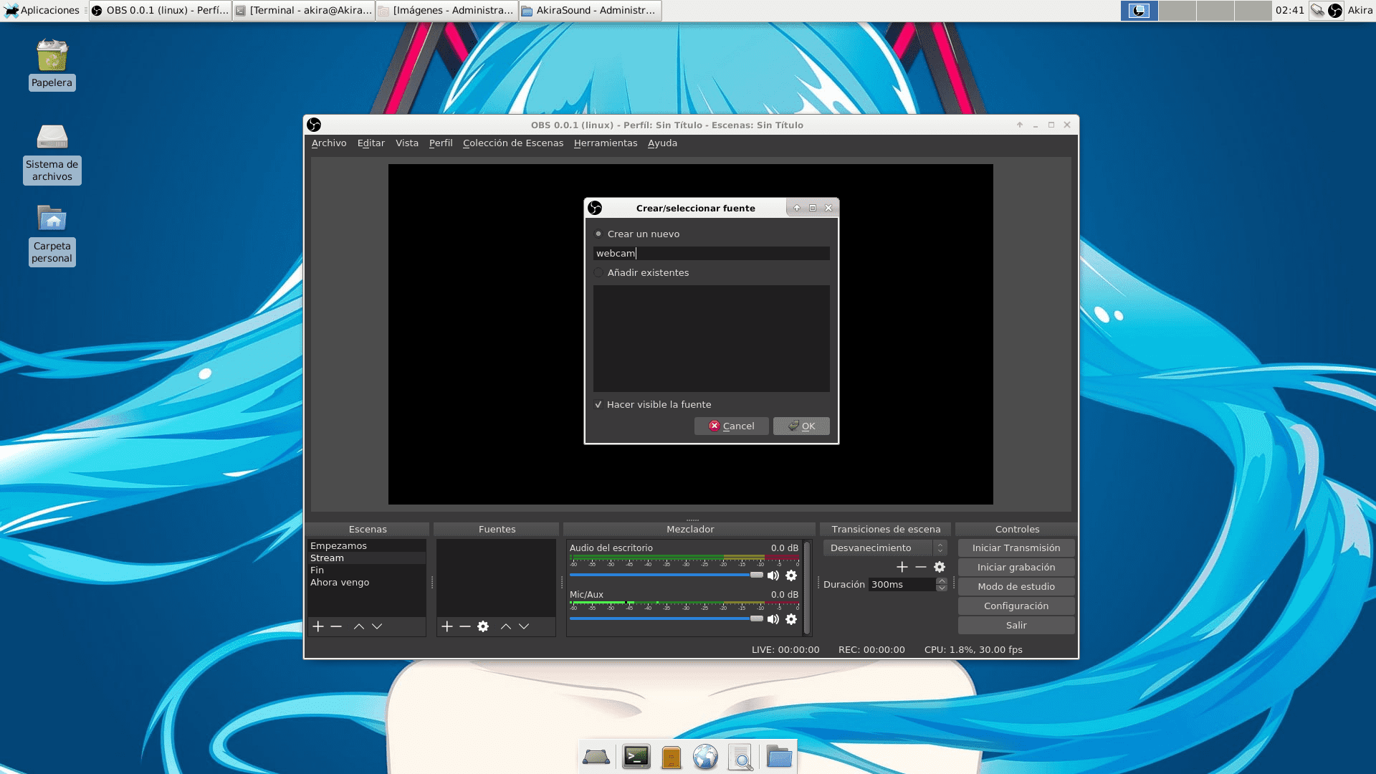The height and width of the screenshot is (774, 1376).
Task: Choose the Añadir existentes option
Action: tap(598, 272)
